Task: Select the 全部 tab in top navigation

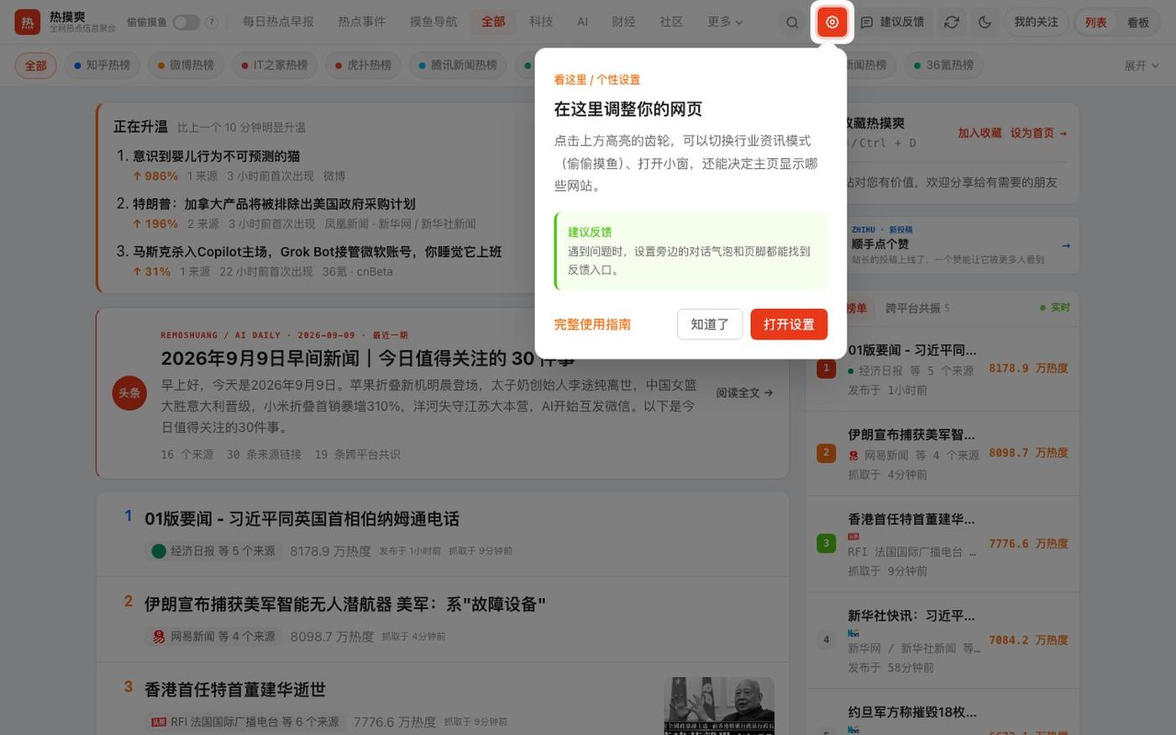Action: pos(493,22)
